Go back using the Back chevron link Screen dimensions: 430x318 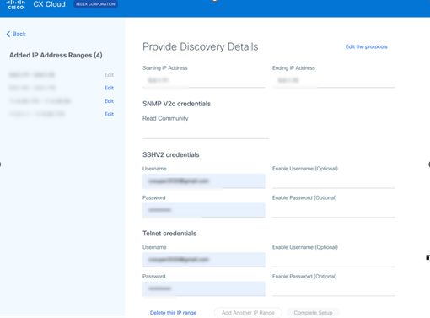pyautogui.click(x=16, y=34)
